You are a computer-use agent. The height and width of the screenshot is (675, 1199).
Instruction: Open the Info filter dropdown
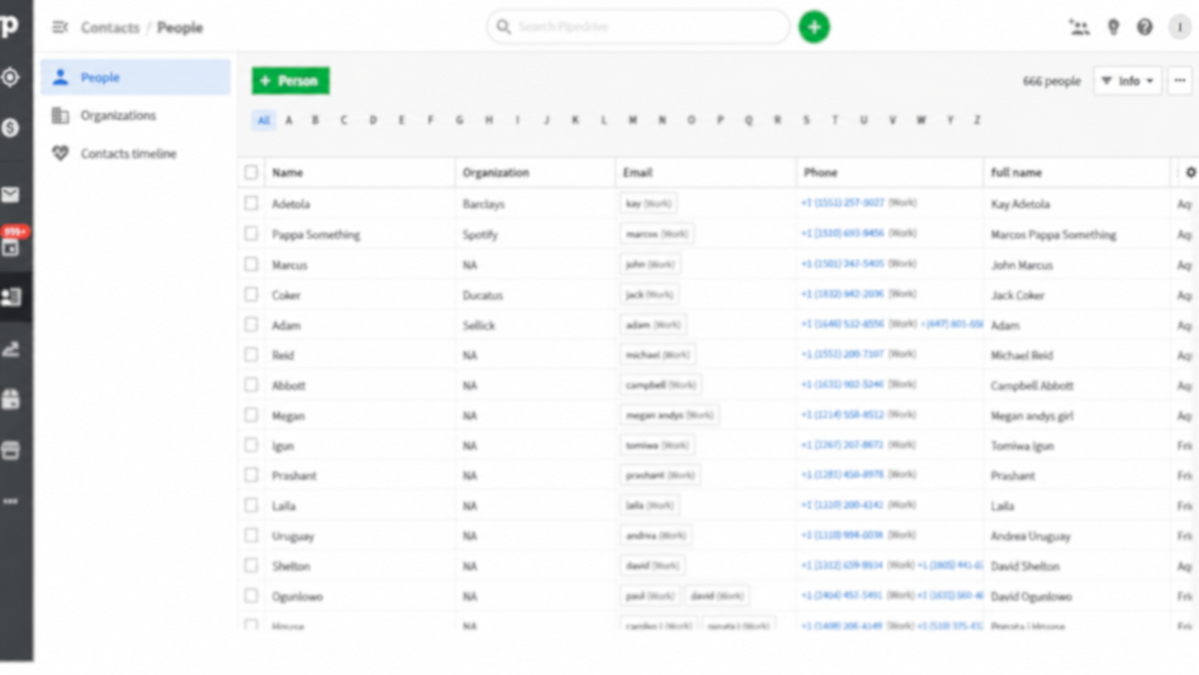pyautogui.click(x=1127, y=80)
